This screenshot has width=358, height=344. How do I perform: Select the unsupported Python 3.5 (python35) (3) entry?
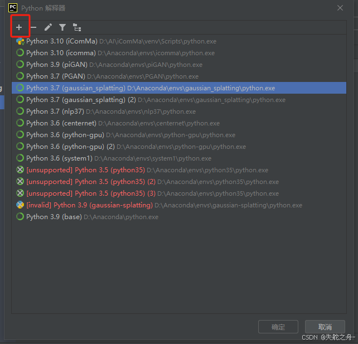(x=179, y=193)
